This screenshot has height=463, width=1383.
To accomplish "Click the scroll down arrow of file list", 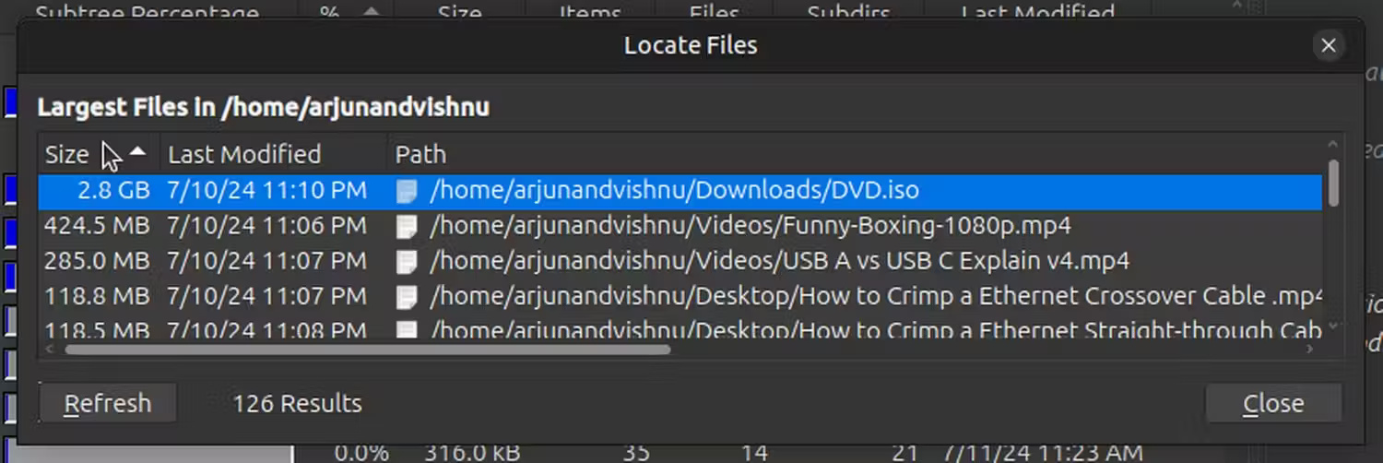I will pyautogui.click(x=1333, y=326).
